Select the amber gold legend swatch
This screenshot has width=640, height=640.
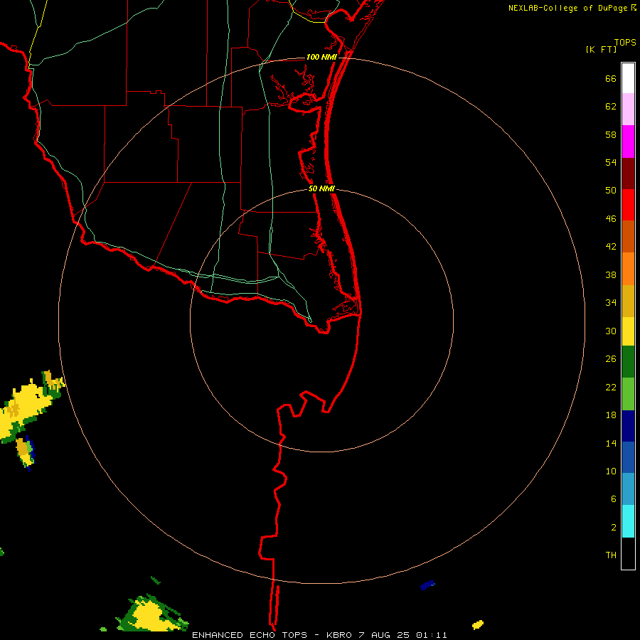click(x=628, y=301)
